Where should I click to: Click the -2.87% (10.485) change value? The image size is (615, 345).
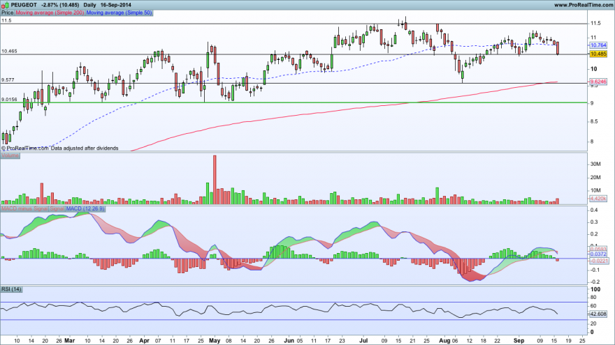click(x=60, y=5)
